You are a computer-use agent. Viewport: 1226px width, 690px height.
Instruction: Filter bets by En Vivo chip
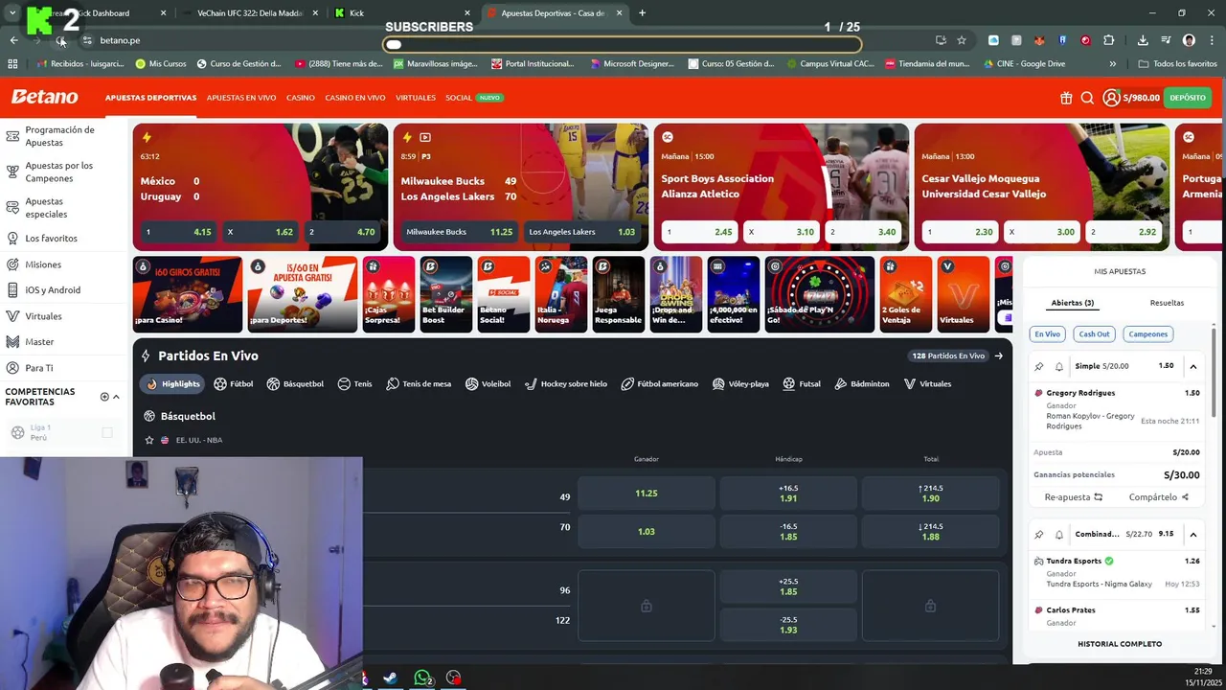[1047, 333]
